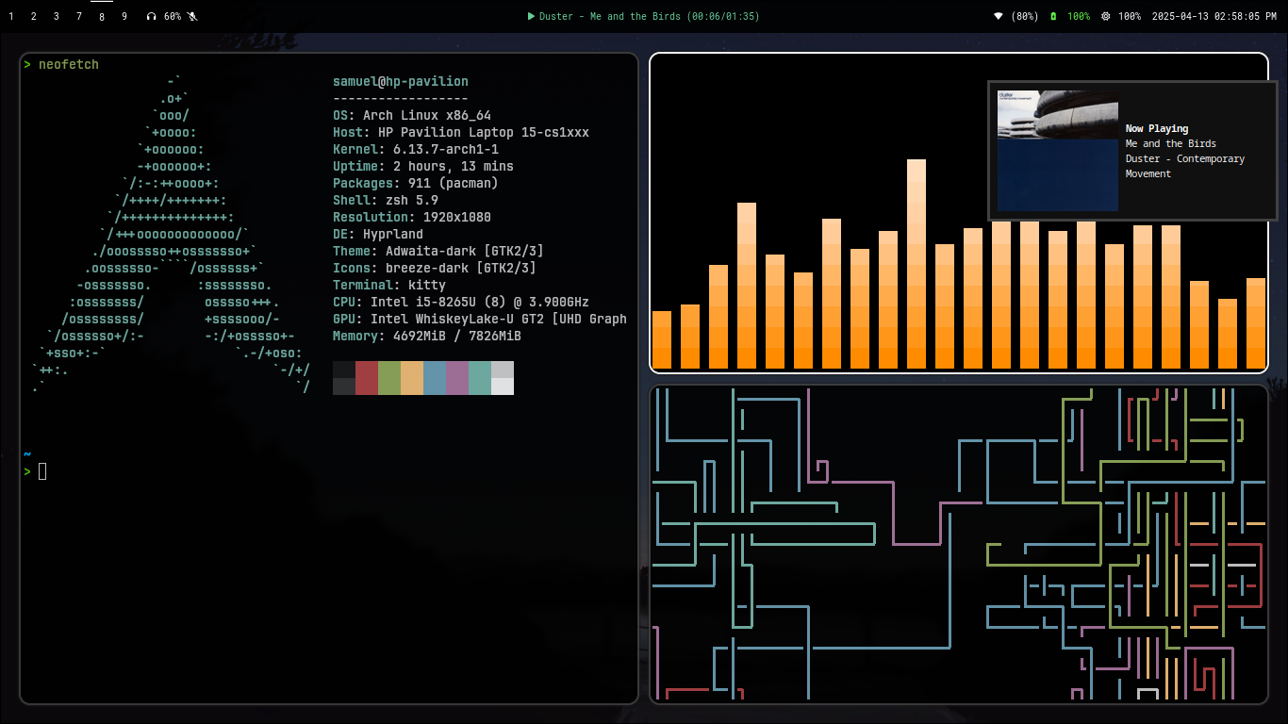Click the red block in the neofetch palette
Viewport: 1288px width, 724px height.
[x=367, y=377]
